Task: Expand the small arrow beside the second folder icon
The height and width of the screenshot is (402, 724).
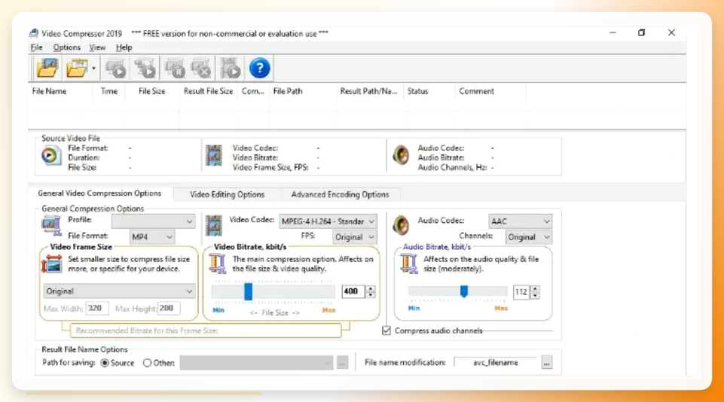Action: coord(93,69)
